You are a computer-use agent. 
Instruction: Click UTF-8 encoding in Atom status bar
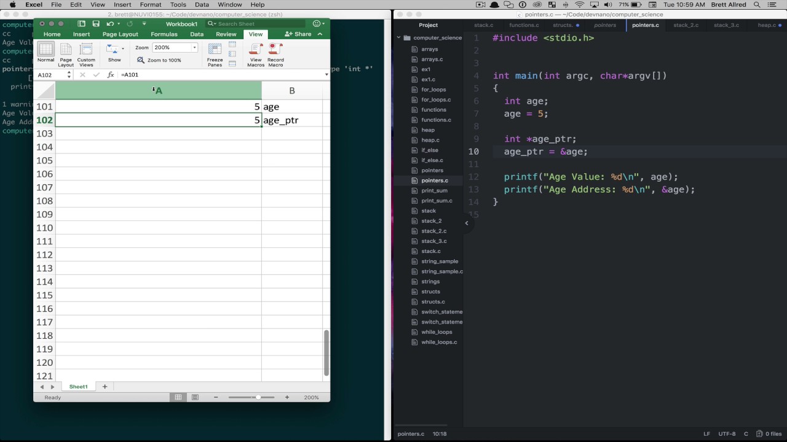point(726,433)
